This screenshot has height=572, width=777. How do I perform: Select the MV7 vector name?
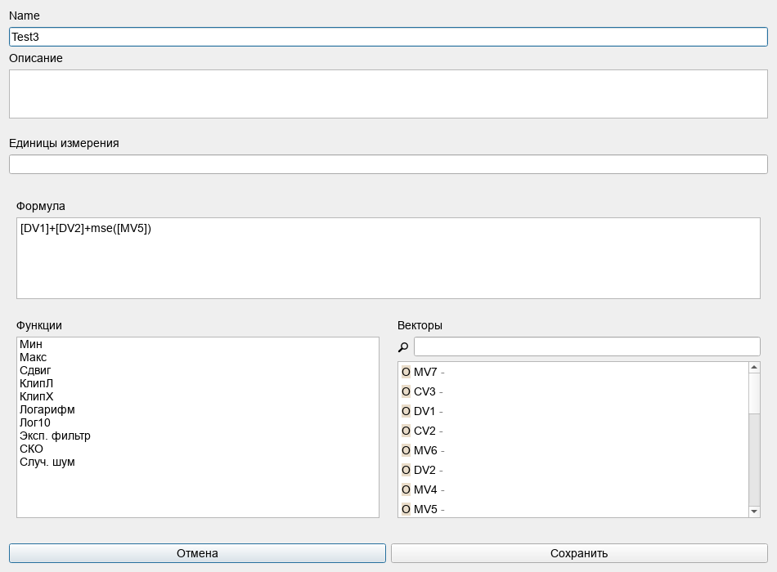425,372
